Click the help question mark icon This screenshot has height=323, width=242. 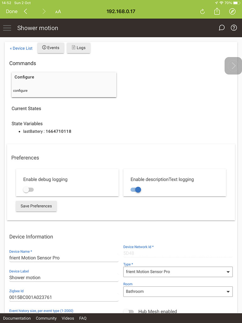234,28
